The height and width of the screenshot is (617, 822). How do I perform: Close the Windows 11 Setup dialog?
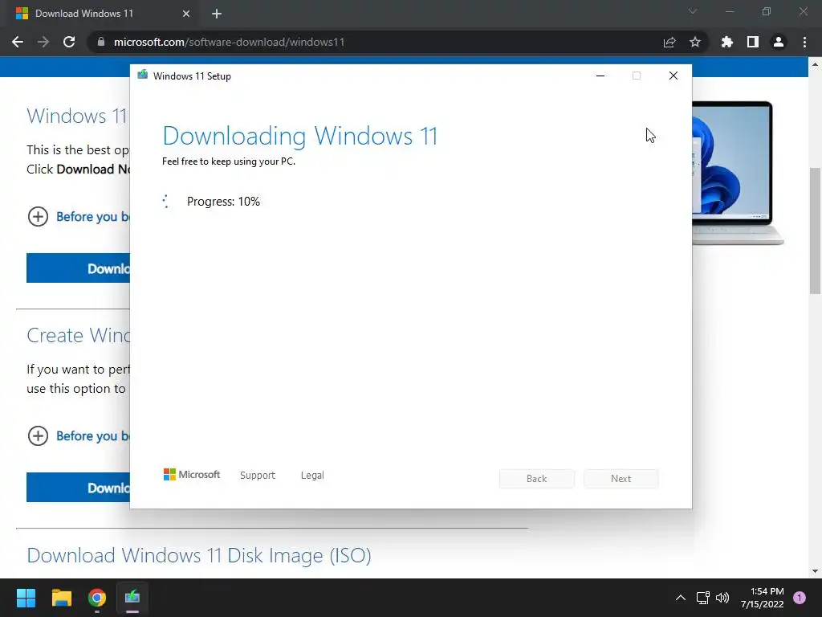point(673,76)
